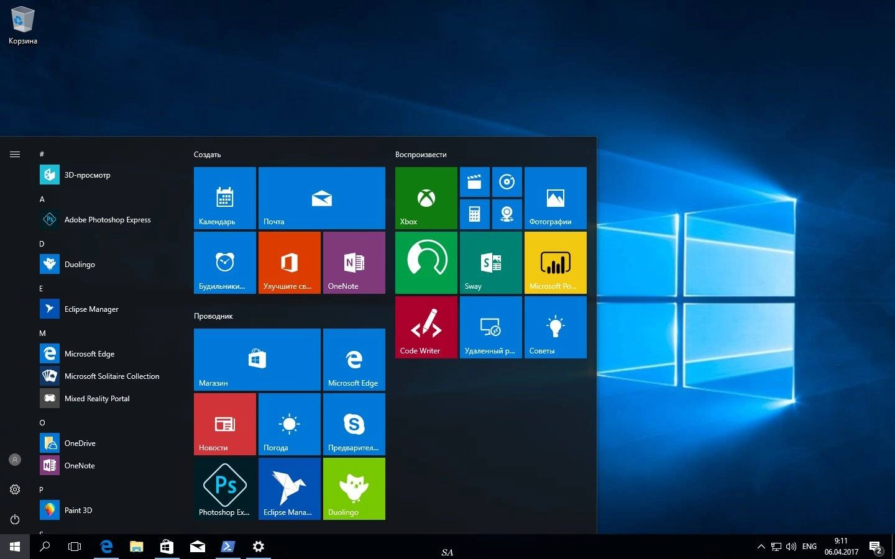
Task: Click the O letter header
Action: tap(42, 423)
